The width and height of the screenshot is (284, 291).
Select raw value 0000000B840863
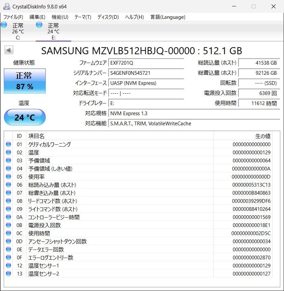click(251, 193)
